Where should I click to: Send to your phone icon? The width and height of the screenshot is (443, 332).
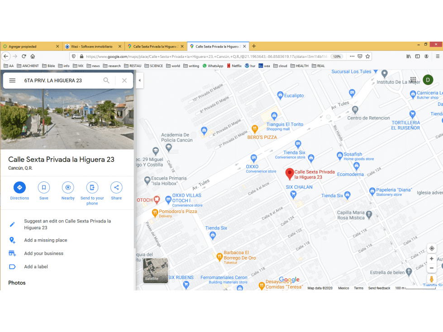[92, 187]
